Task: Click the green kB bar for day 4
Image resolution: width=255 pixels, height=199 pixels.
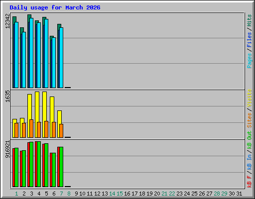Action: click(39, 164)
